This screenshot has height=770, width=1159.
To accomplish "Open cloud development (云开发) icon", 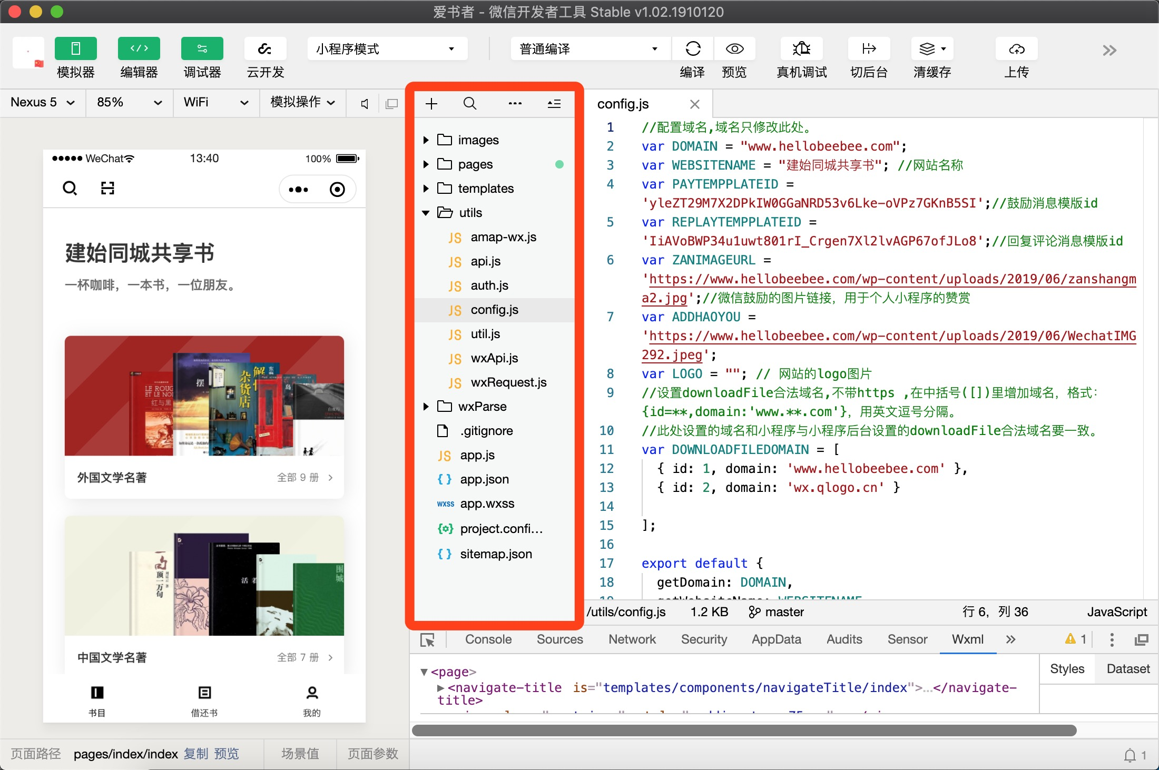I will point(265,49).
